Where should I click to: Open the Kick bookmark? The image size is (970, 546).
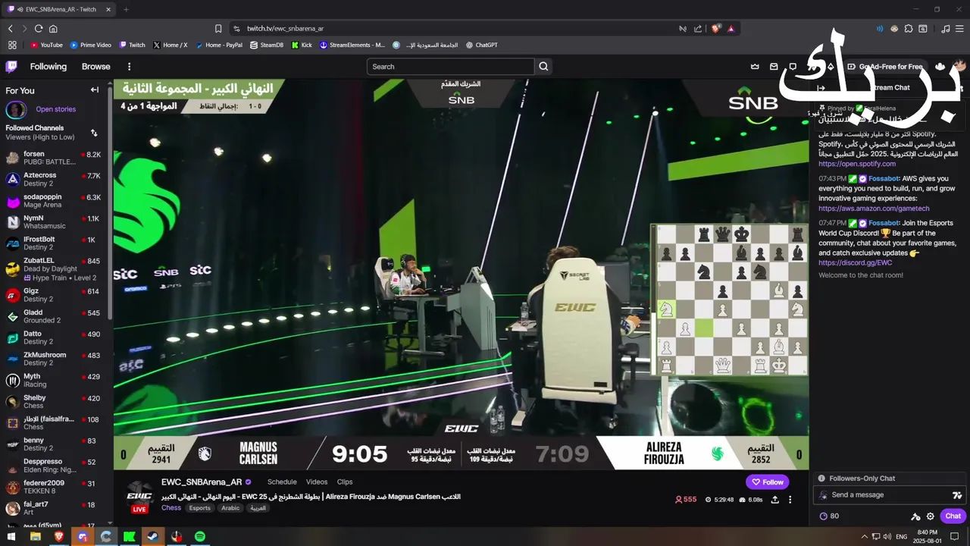point(302,45)
